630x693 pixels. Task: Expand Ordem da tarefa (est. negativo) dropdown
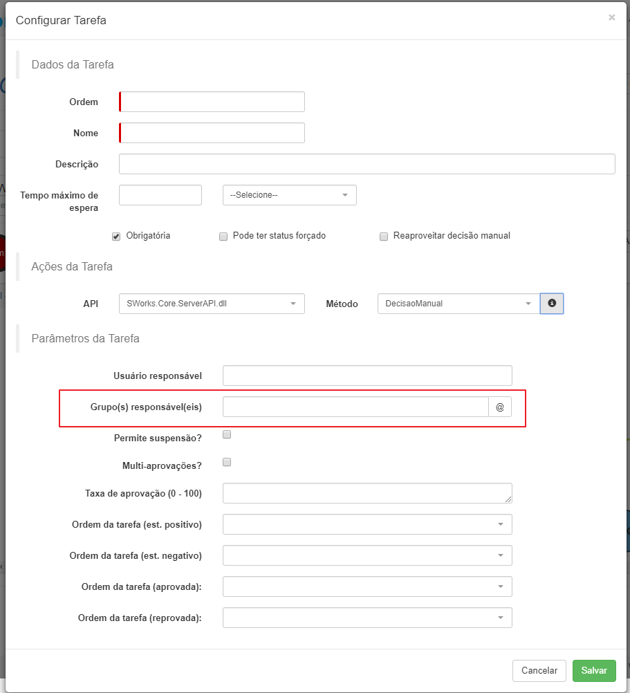click(x=367, y=555)
